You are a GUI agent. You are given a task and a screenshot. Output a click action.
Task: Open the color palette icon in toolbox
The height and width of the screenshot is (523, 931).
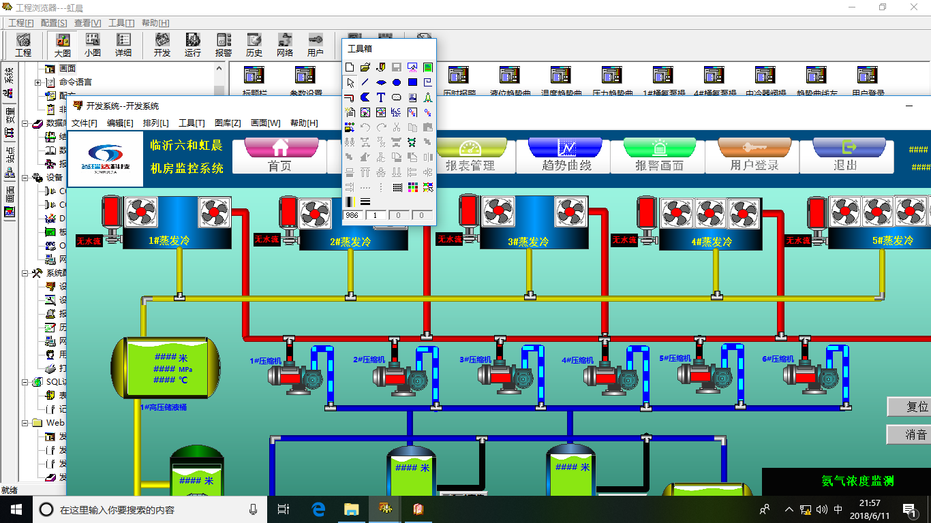[x=412, y=187]
